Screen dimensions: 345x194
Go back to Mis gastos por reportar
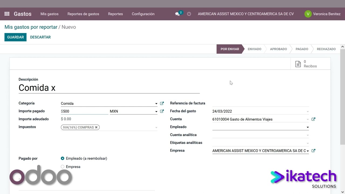click(31, 27)
